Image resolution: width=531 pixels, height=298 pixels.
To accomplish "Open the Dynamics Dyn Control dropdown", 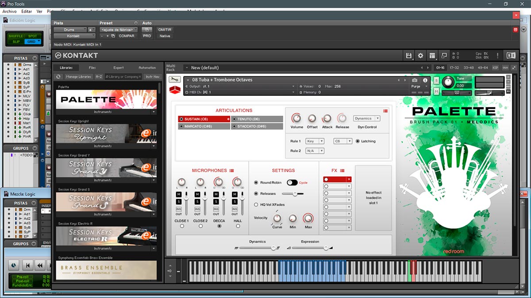I will [367, 118].
